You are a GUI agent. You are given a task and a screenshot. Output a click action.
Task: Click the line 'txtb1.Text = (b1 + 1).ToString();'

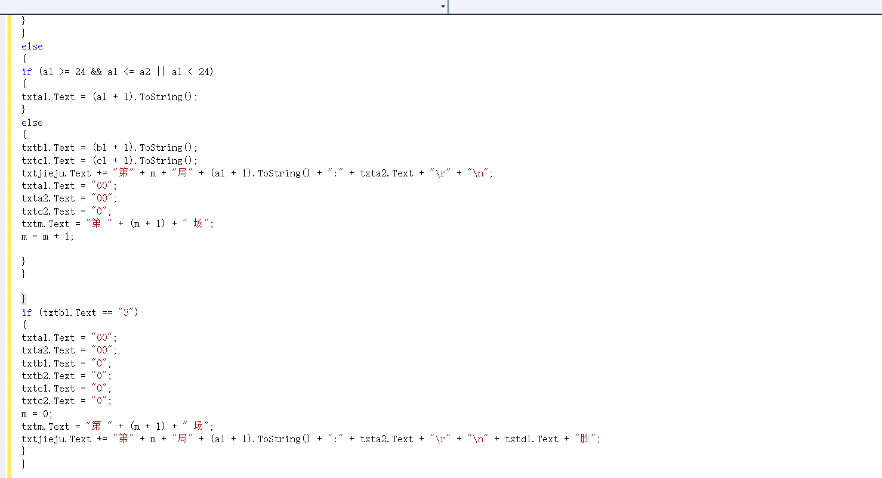109,147
